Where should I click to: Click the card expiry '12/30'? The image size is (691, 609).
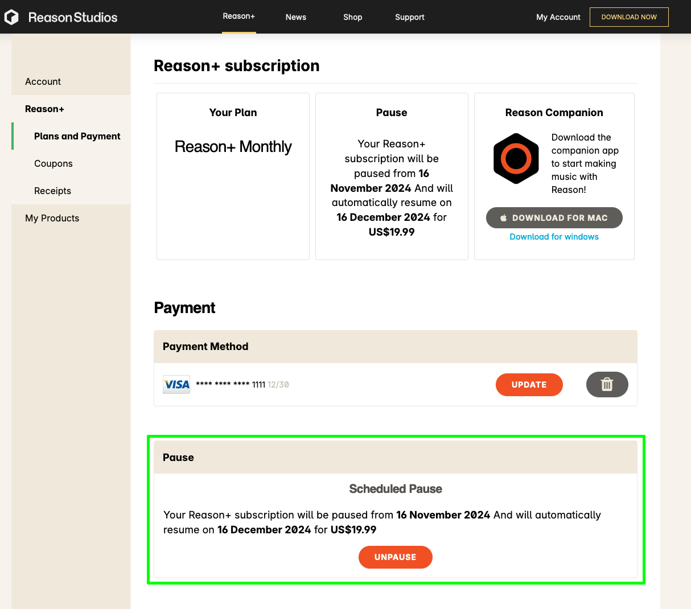coord(278,385)
